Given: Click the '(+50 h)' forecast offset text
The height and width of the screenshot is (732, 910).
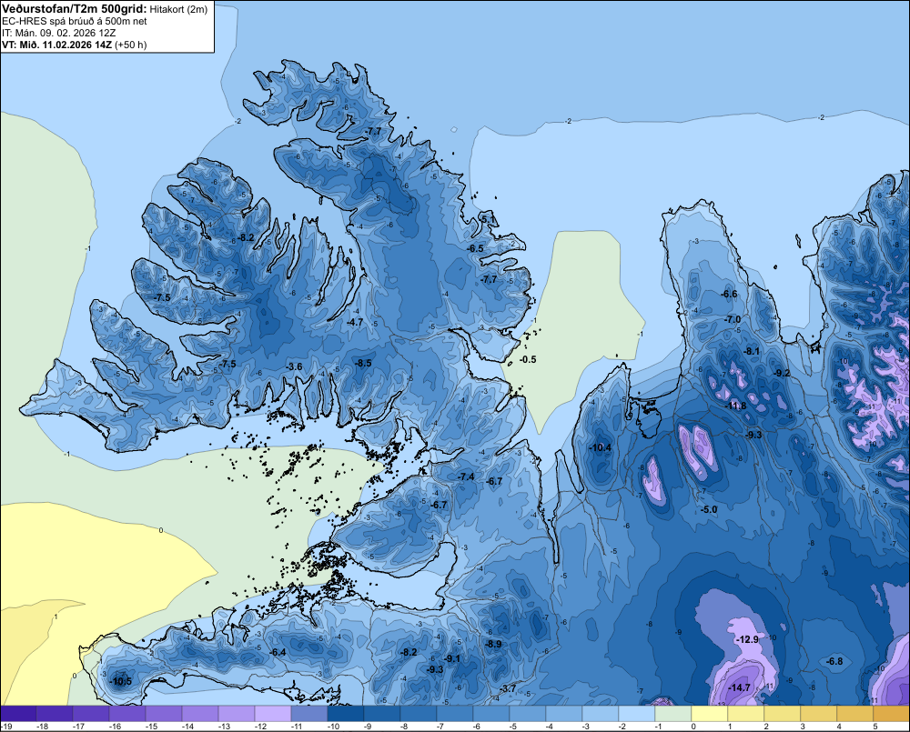Looking at the screenshot, I should pos(130,45).
